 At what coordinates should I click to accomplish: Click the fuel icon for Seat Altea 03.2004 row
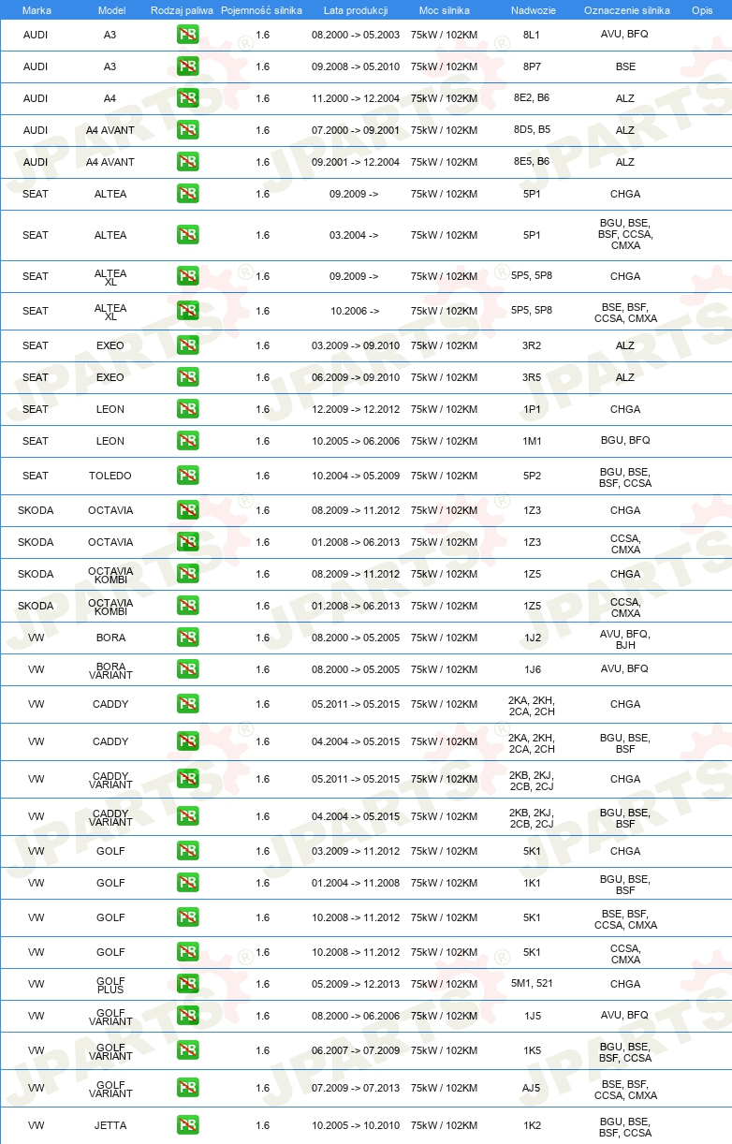pyautogui.click(x=187, y=235)
